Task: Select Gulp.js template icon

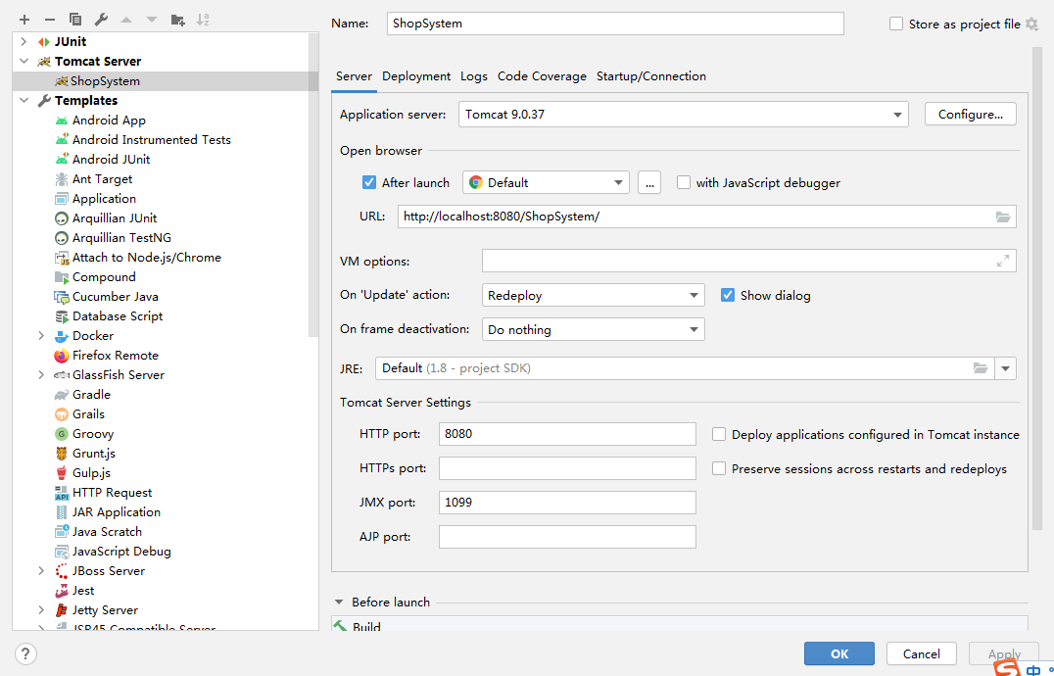Action: tap(62, 473)
